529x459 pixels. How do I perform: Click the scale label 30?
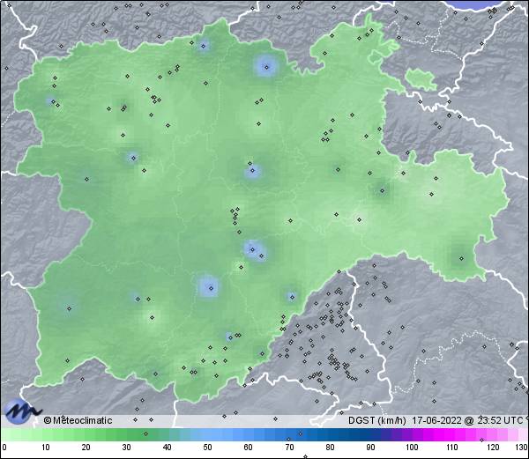click(x=126, y=448)
